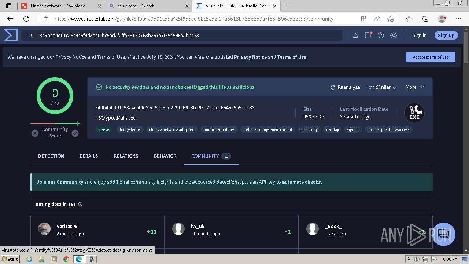Click the browser refresh icon
The height and width of the screenshot is (264, 469).
pyautogui.click(x=26, y=19)
